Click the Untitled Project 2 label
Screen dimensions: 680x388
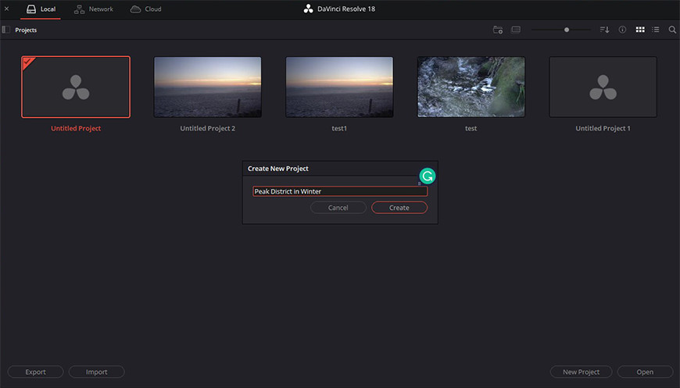point(208,128)
